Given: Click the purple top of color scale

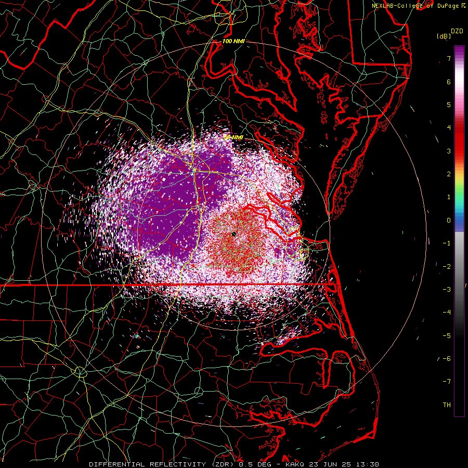Looking at the screenshot, I should click(x=459, y=51).
